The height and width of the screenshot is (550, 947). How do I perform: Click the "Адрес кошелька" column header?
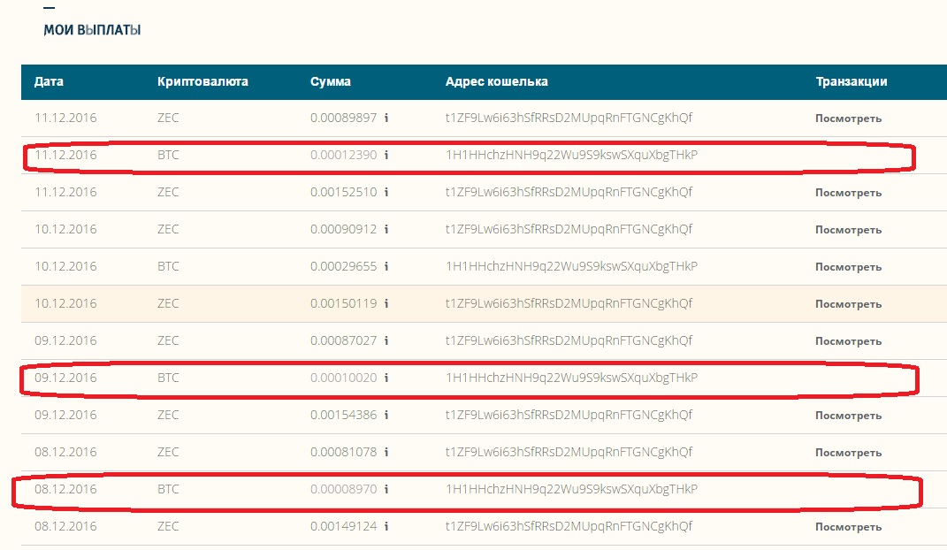tap(496, 81)
